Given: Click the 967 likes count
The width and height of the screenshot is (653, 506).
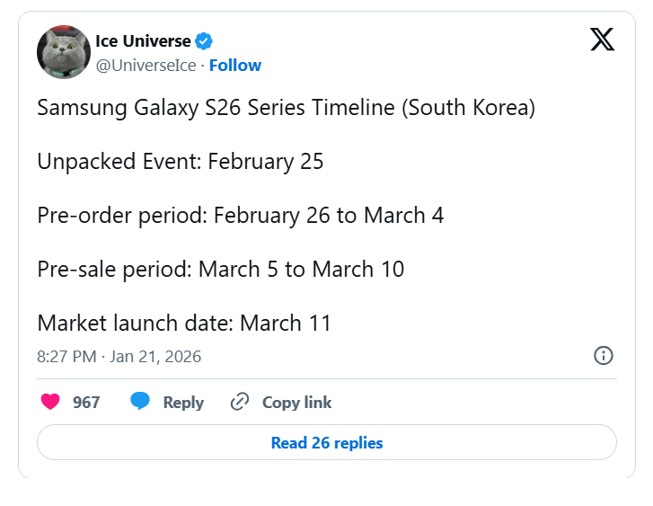Looking at the screenshot, I should point(86,403).
